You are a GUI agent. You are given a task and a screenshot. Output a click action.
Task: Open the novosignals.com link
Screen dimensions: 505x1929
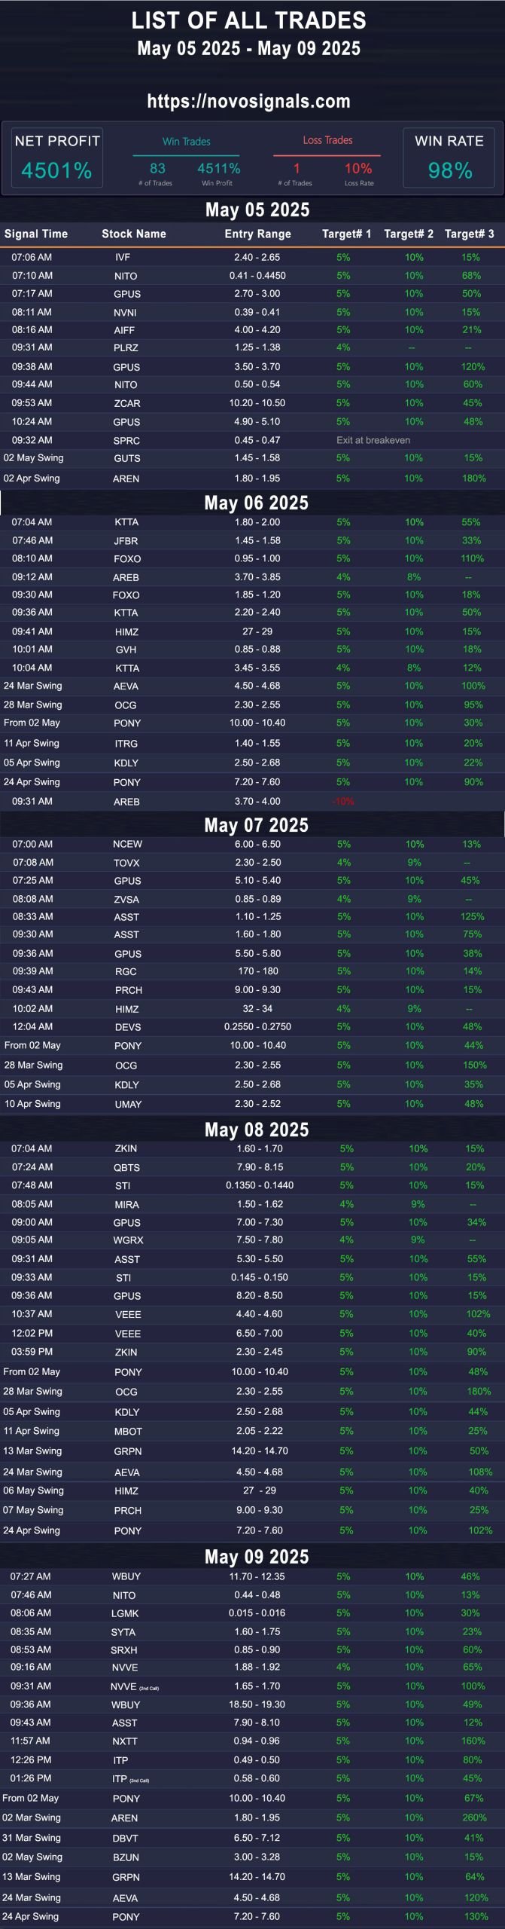tap(248, 101)
